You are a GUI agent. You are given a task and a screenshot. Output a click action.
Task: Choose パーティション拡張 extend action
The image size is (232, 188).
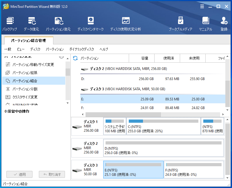pos(33,73)
